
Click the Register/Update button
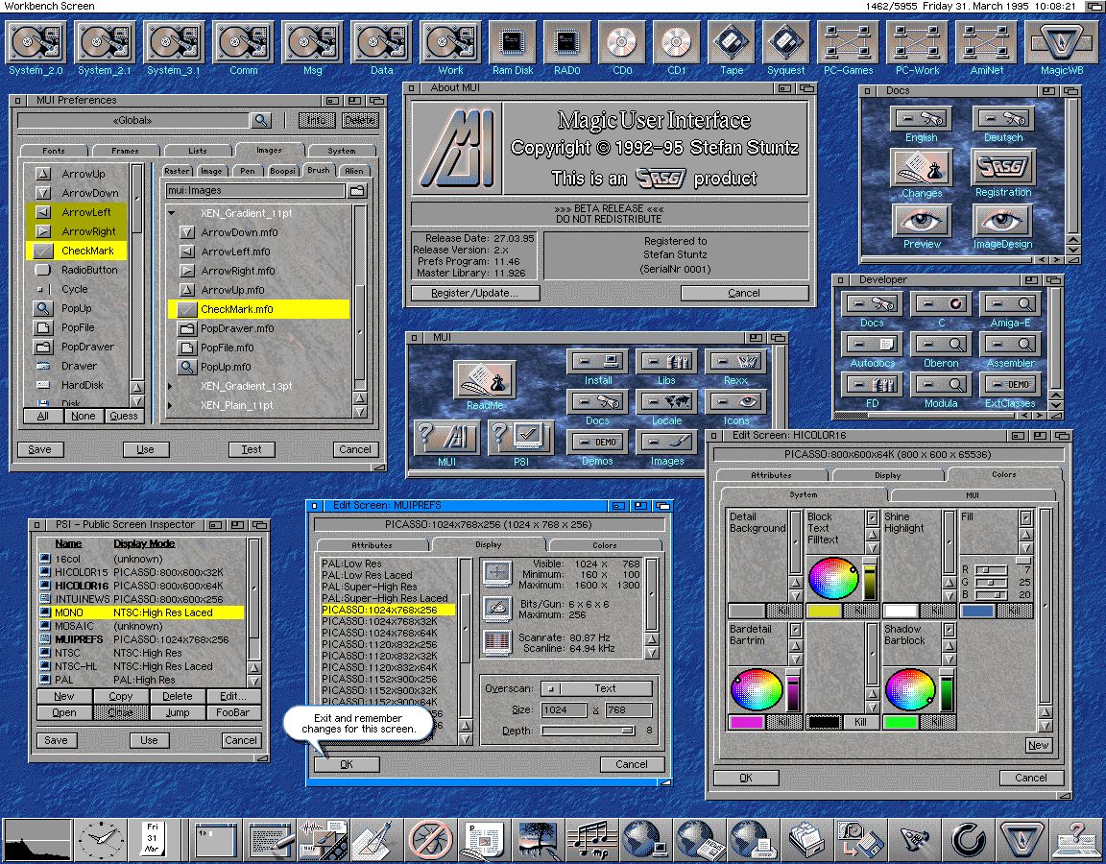pos(475,293)
